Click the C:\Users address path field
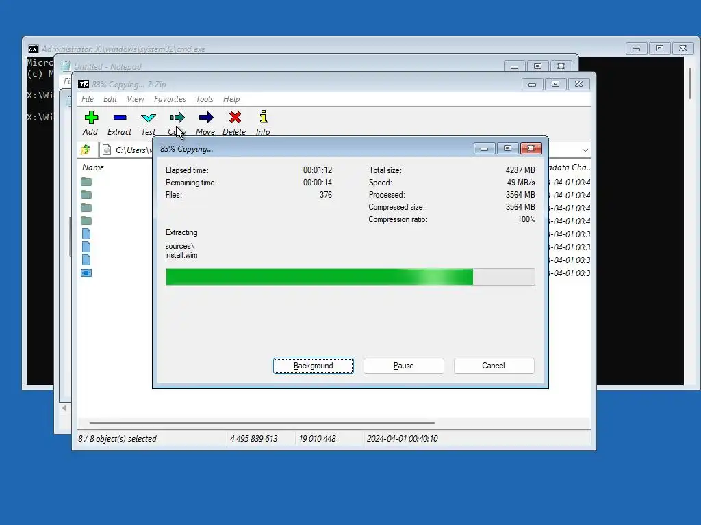 coord(132,150)
